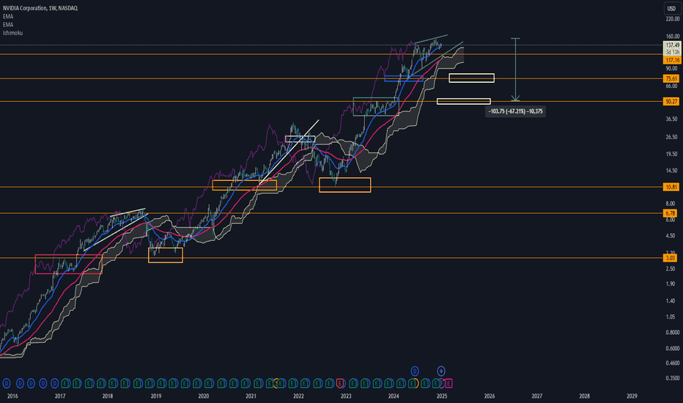The height and width of the screenshot is (403, 683).
Task: Click the 2026 label on time axis
Action: tap(489, 396)
